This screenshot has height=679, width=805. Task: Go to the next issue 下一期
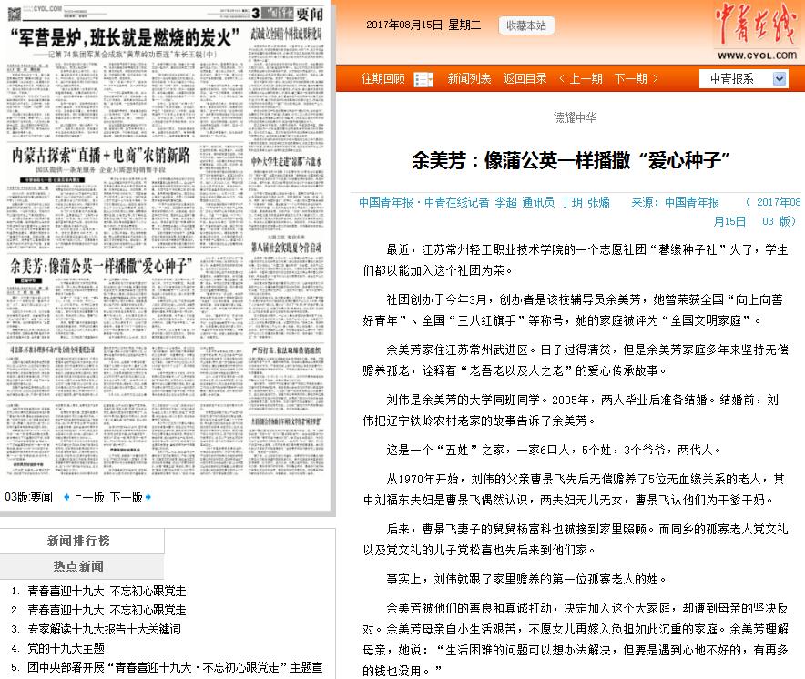631,78
